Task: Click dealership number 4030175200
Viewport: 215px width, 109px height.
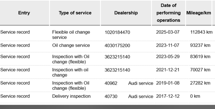Action: tap(117, 45)
